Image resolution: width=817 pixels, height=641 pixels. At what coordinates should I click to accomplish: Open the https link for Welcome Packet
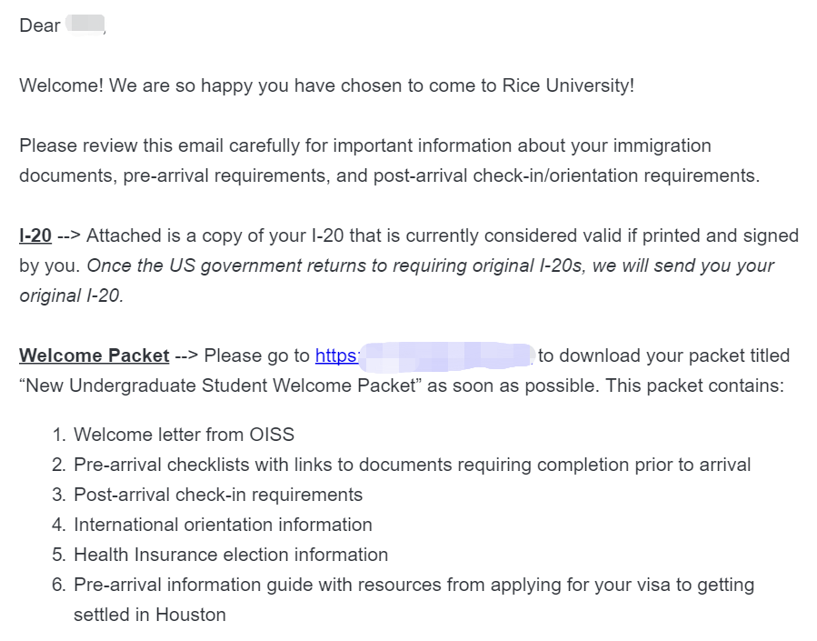[x=336, y=356]
